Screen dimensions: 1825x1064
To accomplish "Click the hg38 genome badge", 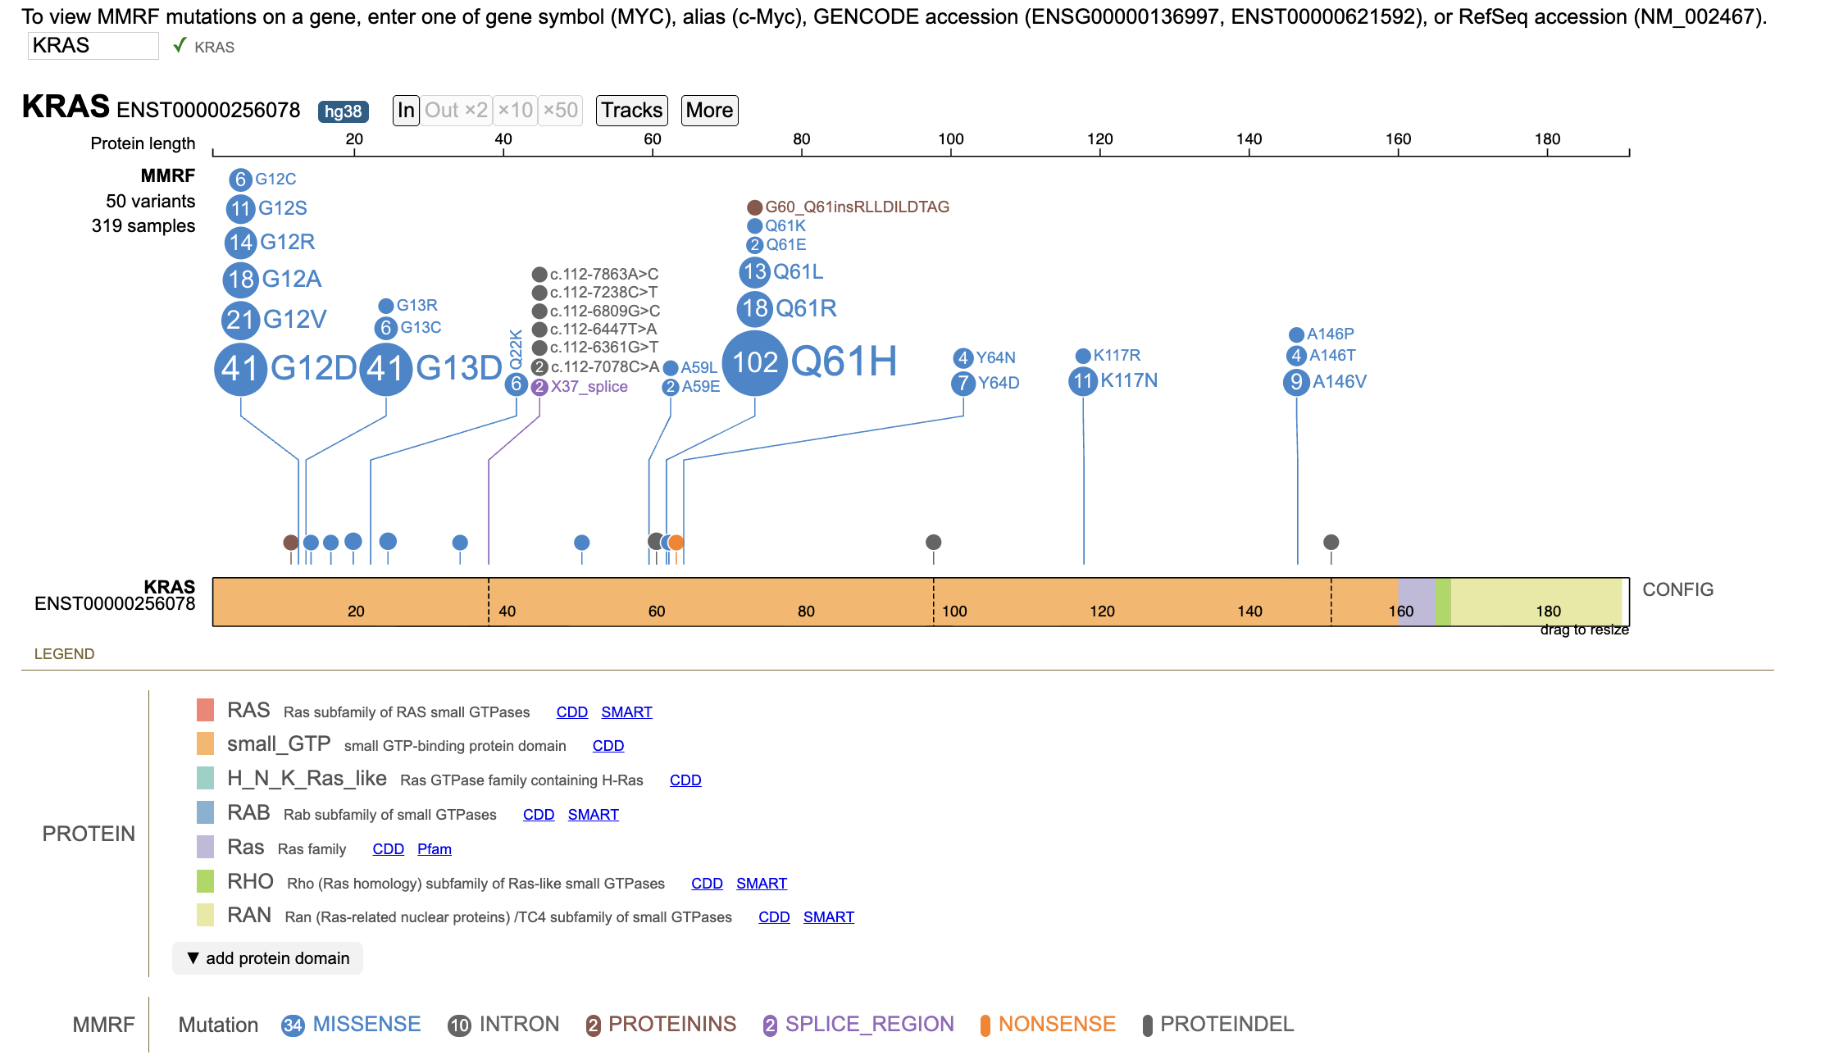I will pos(343,111).
